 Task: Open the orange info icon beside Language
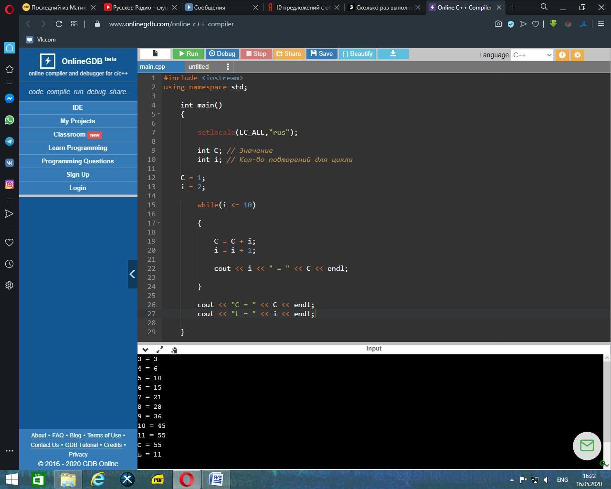pos(562,55)
